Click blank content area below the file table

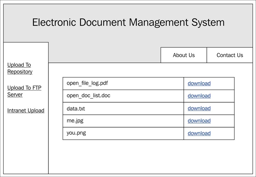pos(148,156)
